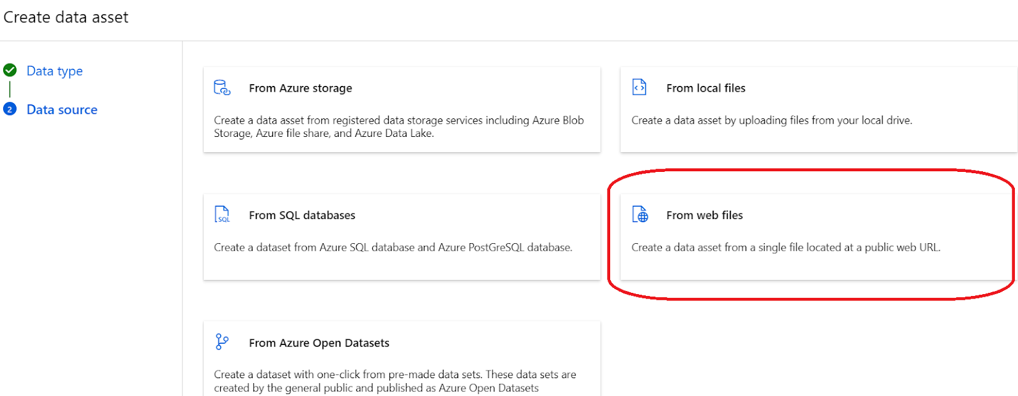
Task: Click the one-click pre-made data sets description
Action: point(394,381)
